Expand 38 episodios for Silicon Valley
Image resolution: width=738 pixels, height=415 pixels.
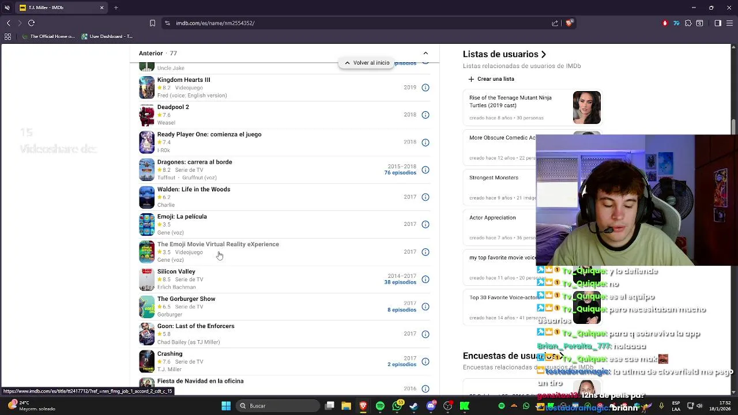[x=400, y=282]
